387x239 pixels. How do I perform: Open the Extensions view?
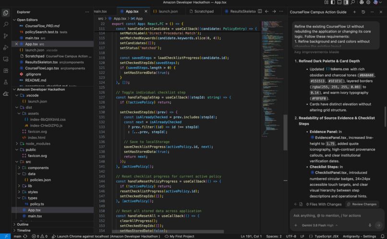tap(5, 70)
